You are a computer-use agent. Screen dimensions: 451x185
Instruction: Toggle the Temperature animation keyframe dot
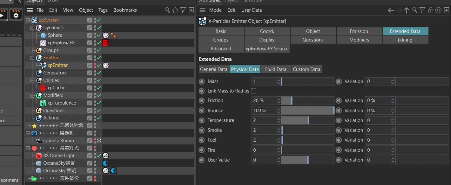pyautogui.click(x=202, y=120)
